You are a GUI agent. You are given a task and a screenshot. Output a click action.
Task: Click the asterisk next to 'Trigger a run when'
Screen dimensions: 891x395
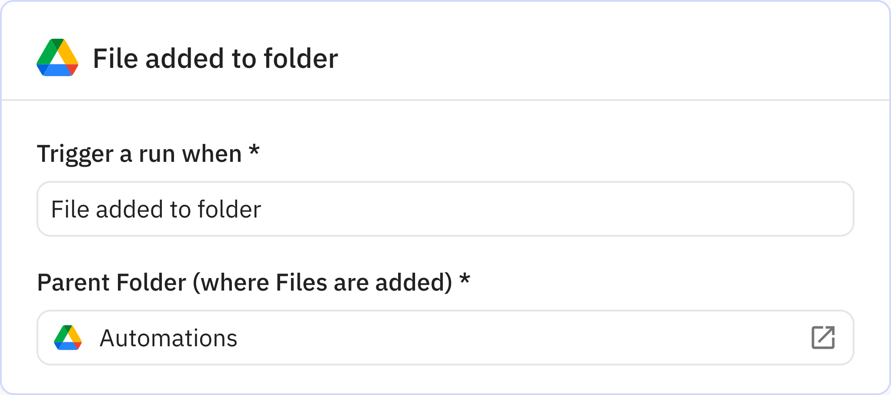point(255,153)
